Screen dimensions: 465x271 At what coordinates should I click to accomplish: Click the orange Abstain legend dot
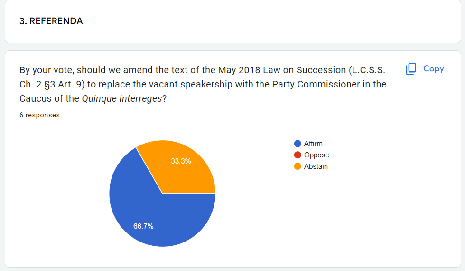pos(298,166)
